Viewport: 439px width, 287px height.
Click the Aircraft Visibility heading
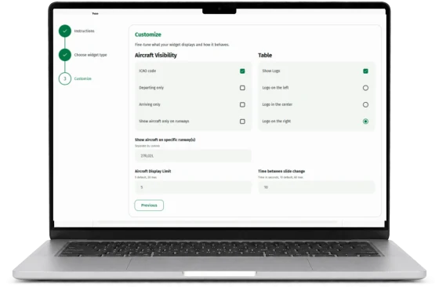coord(156,55)
